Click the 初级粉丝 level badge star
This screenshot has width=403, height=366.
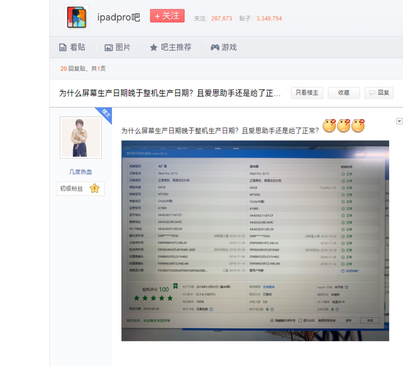(x=94, y=188)
